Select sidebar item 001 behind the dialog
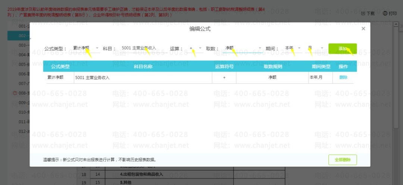The width and height of the screenshot is (403, 185). [24, 26]
